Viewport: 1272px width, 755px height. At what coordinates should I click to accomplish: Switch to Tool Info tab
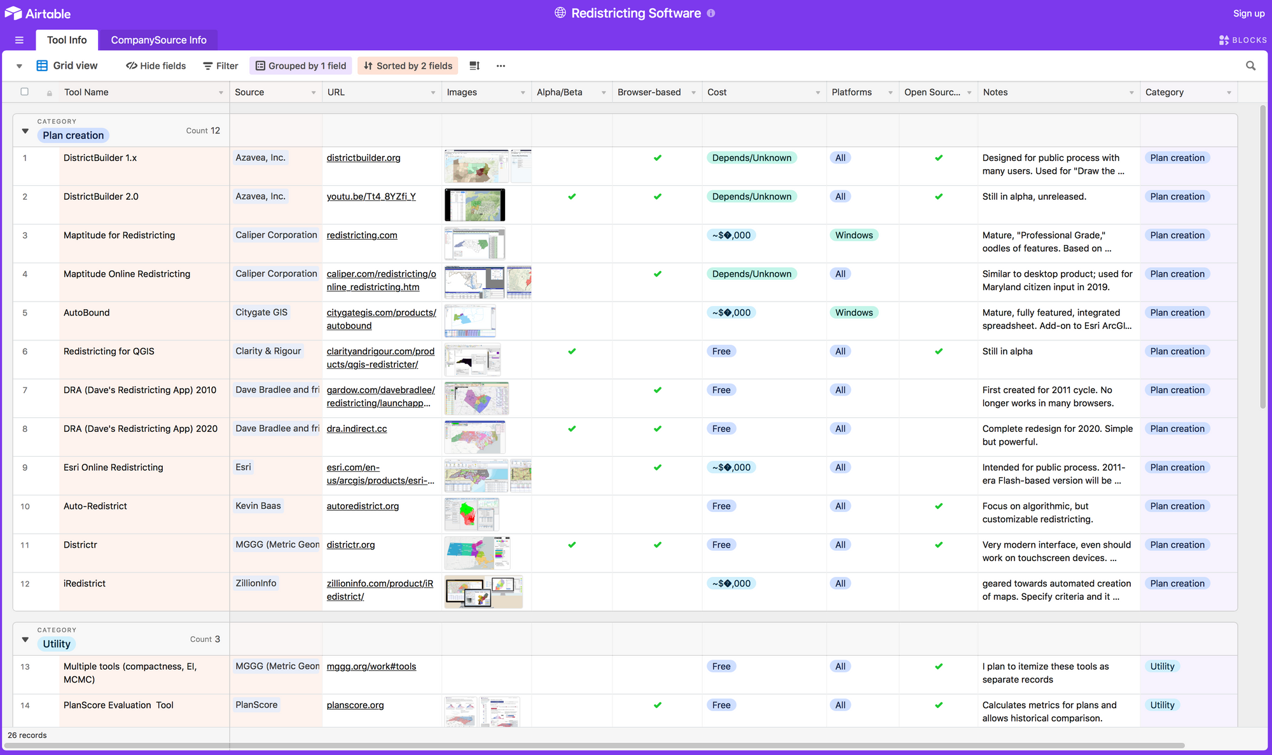67,39
